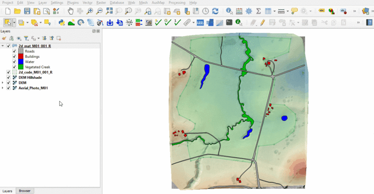The height and width of the screenshot is (194, 374).
Task: Open the Raster menu
Action: coord(101,2)
